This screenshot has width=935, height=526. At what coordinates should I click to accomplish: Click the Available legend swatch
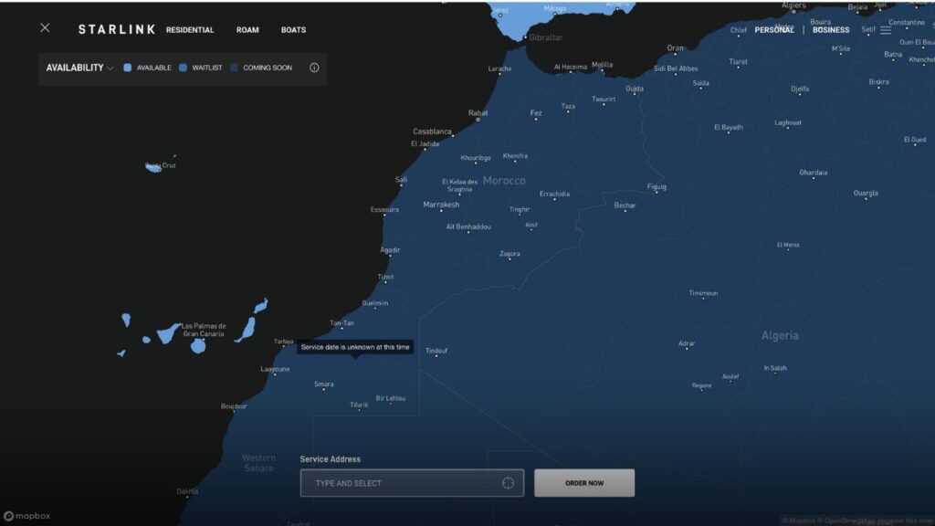(127, 68)
